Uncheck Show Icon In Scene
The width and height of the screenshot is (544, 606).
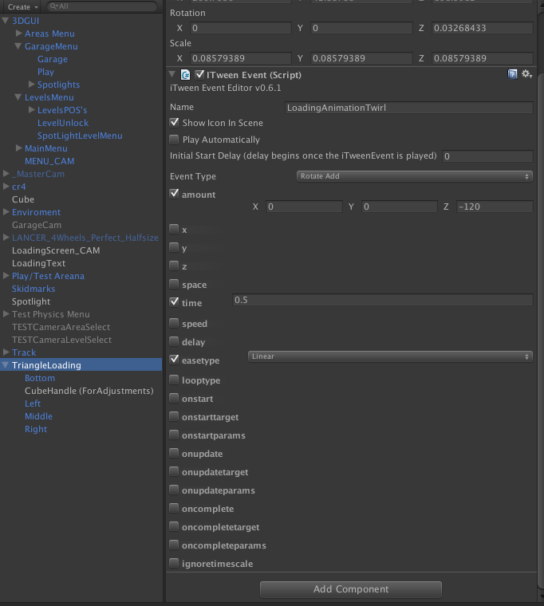click(x=175, y=123)
